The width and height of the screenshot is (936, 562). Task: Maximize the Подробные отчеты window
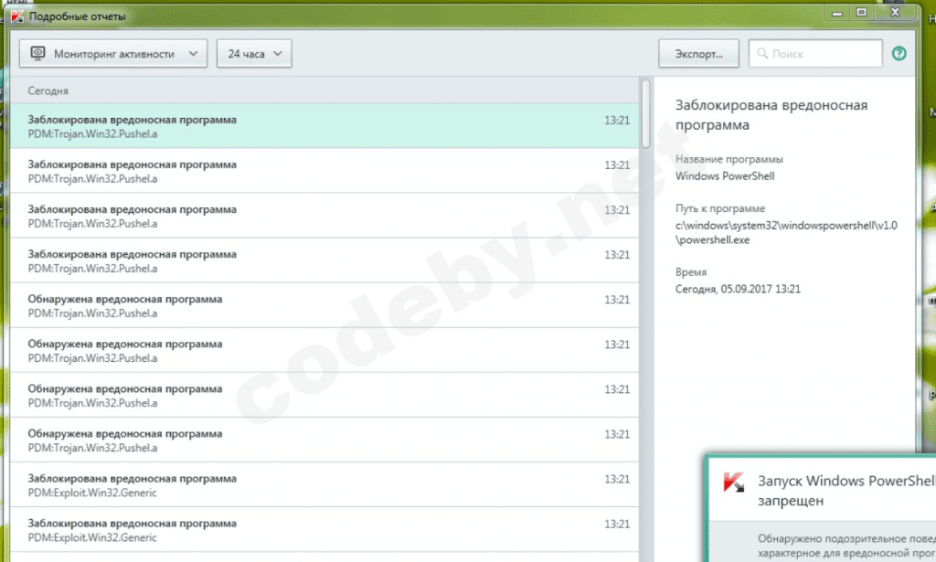[x=861, y=13]
